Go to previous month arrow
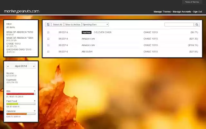The height and width of the screenshot is (129, 206). click(8, 66)
